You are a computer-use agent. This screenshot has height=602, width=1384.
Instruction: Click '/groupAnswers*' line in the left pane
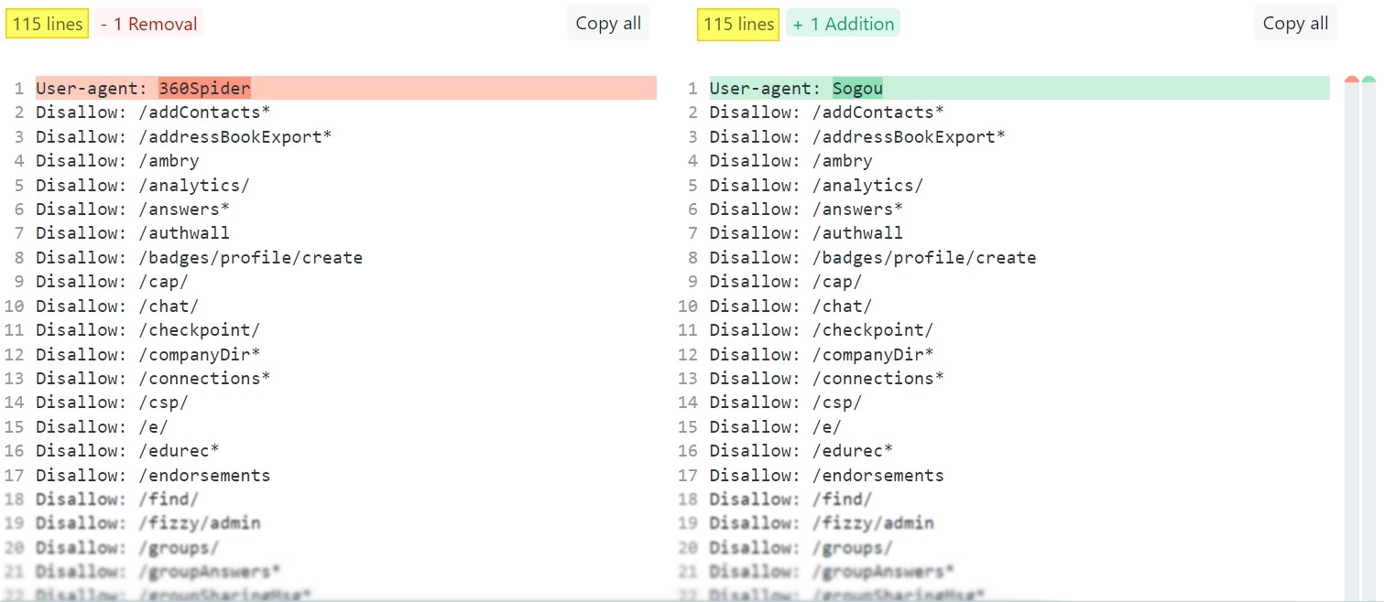(158, 572)
